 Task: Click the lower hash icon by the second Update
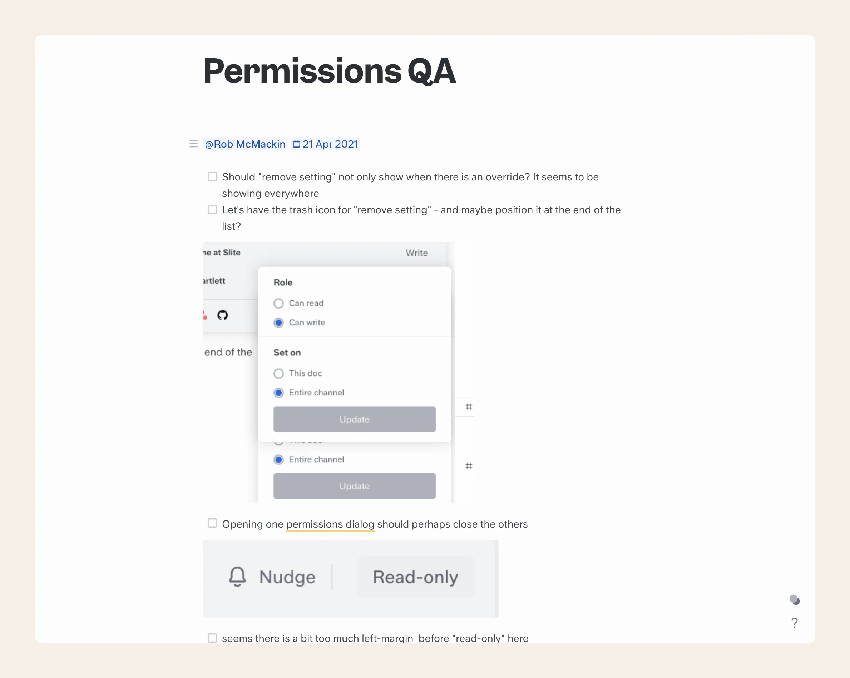[x=468, y=466]
